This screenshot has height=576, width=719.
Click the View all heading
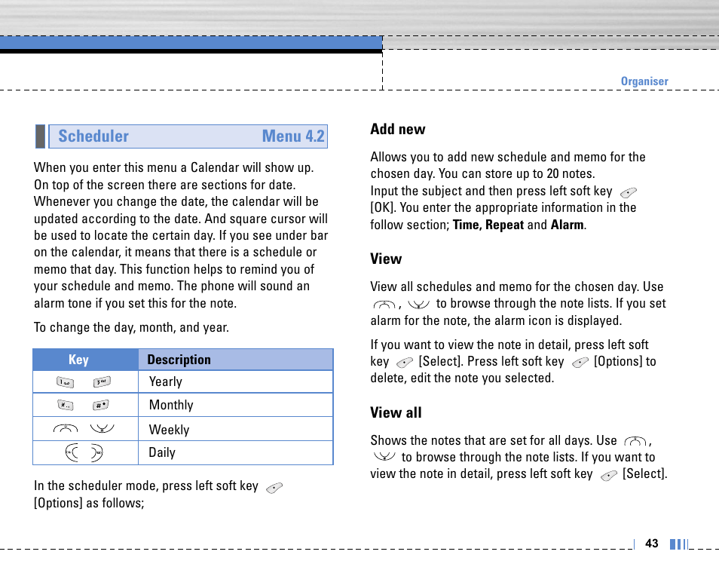pos(396,412)
